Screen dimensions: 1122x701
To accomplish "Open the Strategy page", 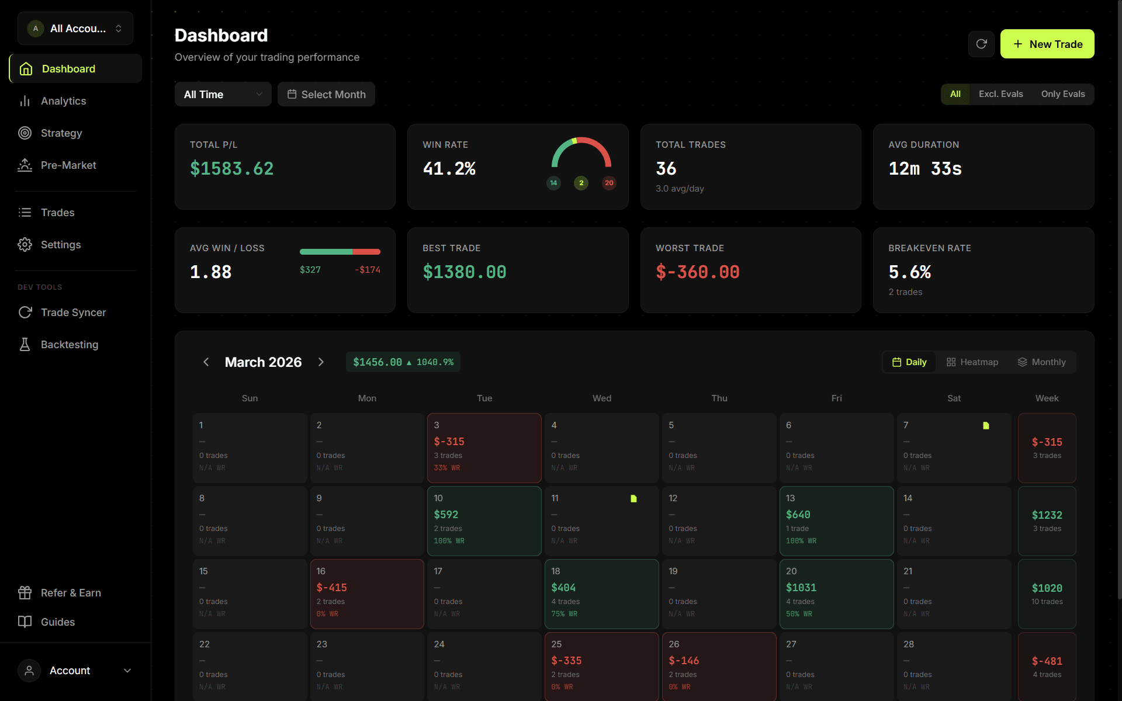I will [61, 133].
